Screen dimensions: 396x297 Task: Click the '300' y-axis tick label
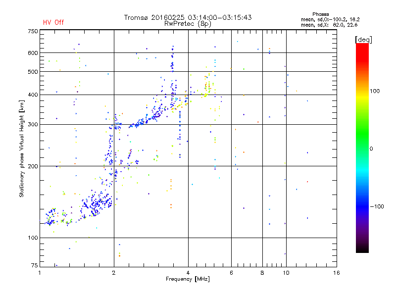(x=33, y=125)
